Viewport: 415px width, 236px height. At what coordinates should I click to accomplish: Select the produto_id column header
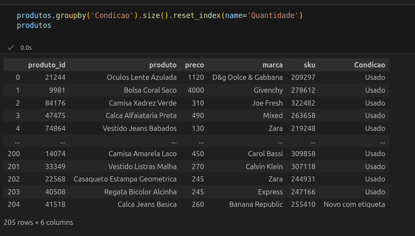pos(47,65)
